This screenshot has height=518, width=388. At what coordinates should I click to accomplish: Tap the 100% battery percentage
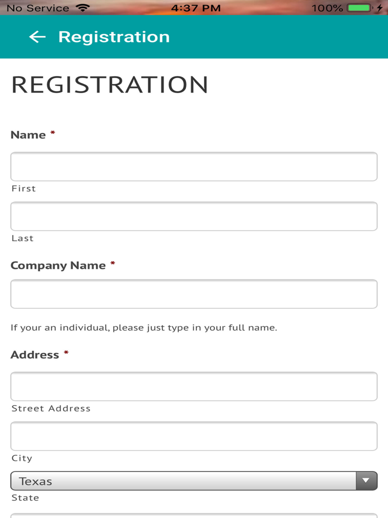(327, 8)
